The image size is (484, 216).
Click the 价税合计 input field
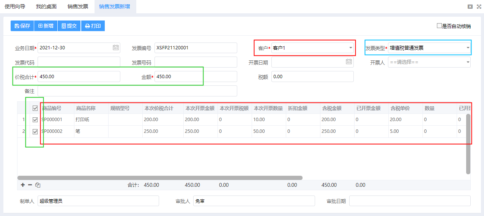click(79, 77)
